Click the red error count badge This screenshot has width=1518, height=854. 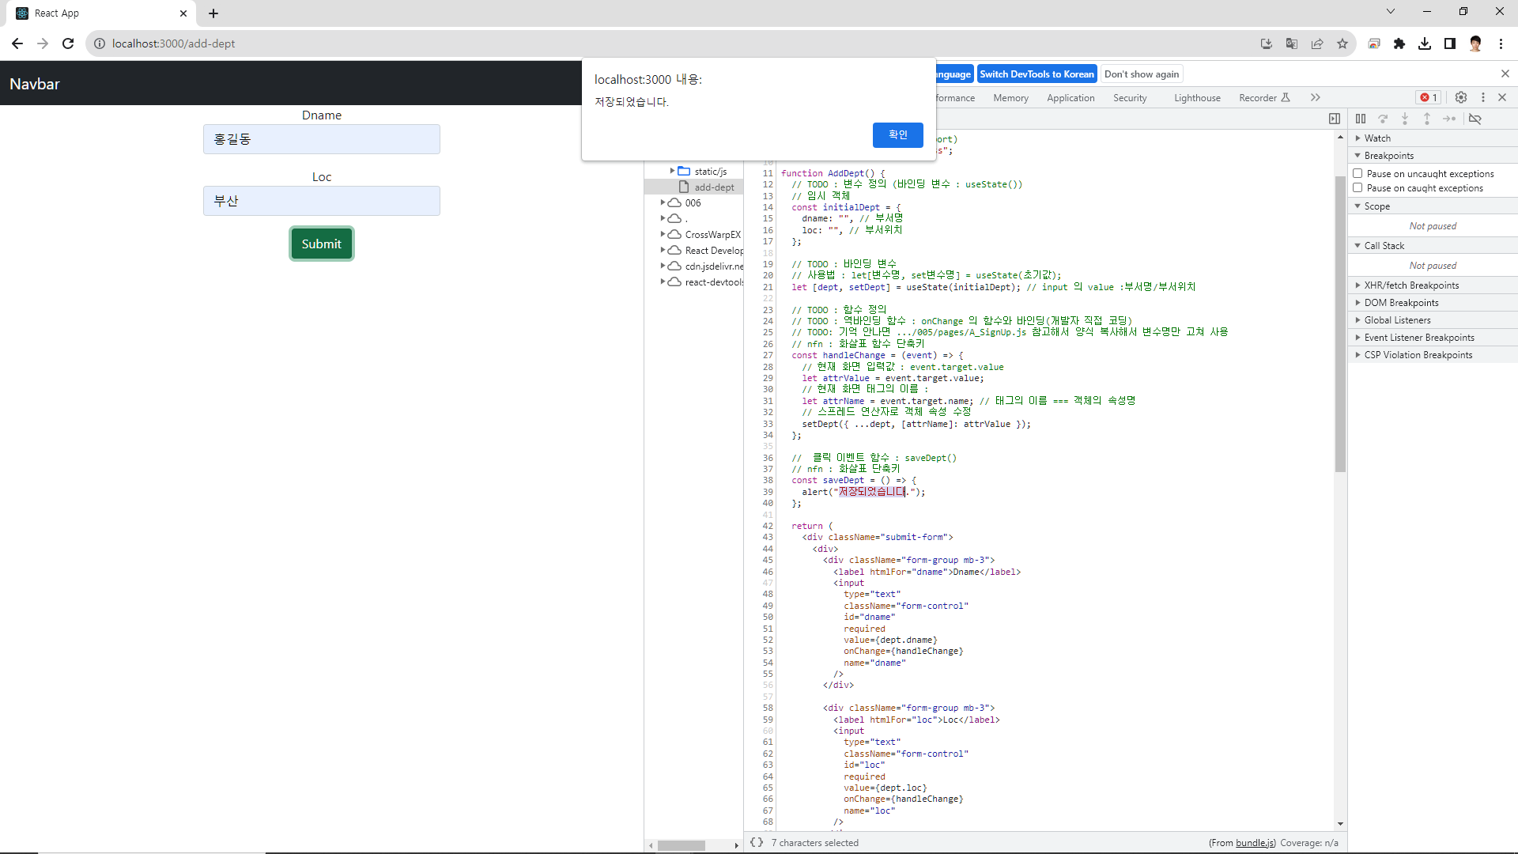pyautogui.click(x=1429, y=97)
